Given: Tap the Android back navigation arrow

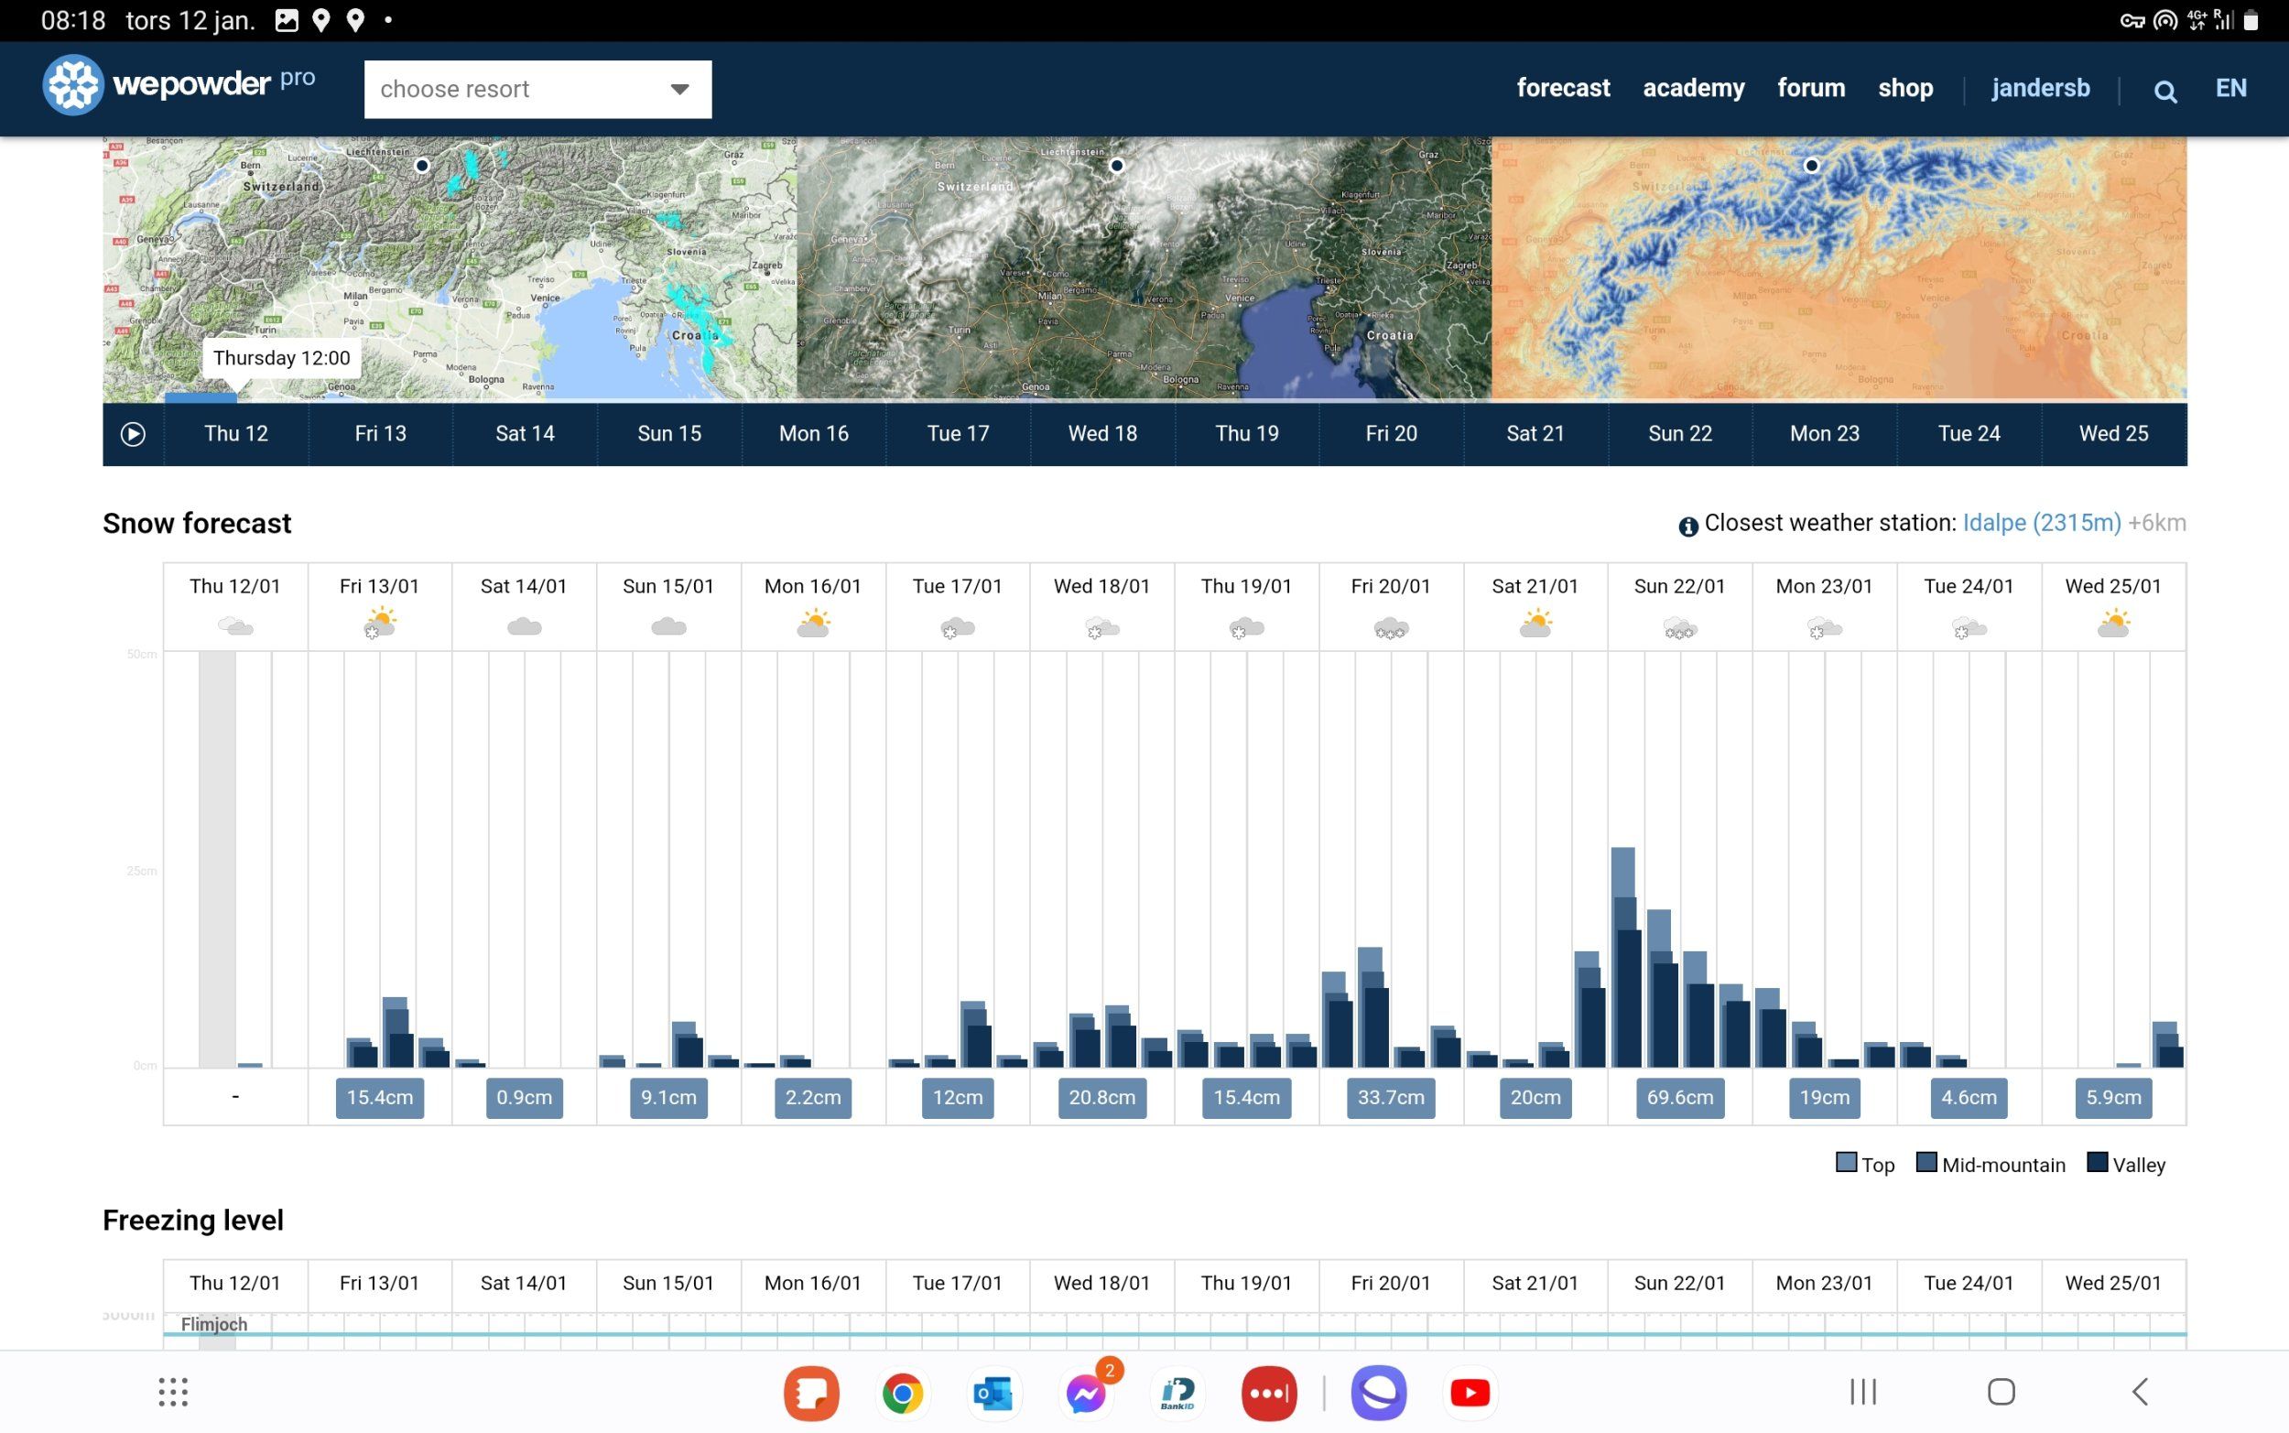Looking at the screenshot, I should pos(2140,1391).
